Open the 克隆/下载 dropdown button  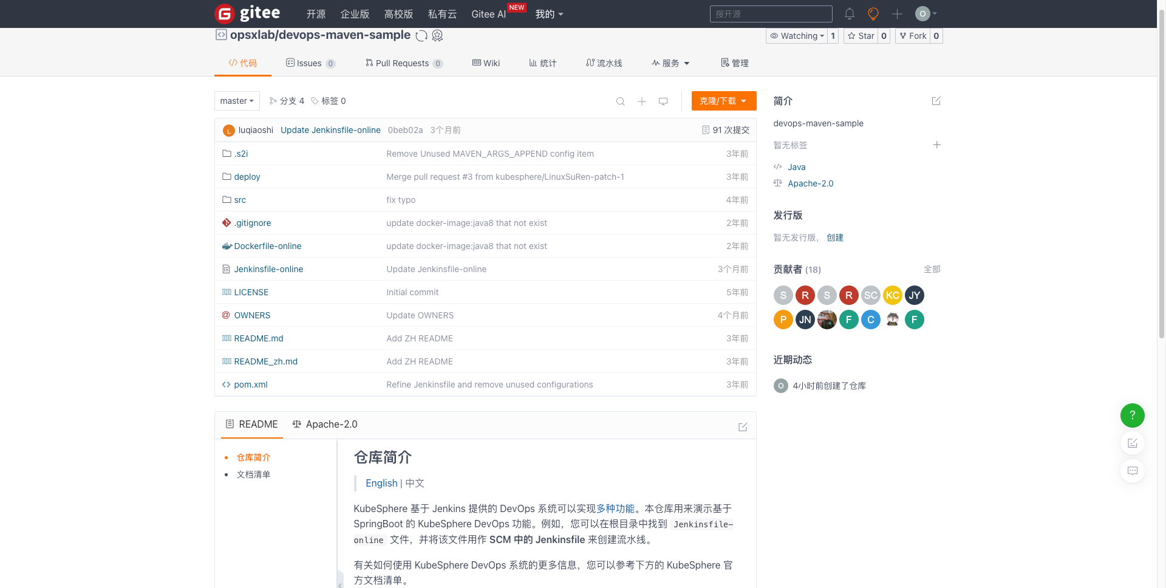point(724,101)
